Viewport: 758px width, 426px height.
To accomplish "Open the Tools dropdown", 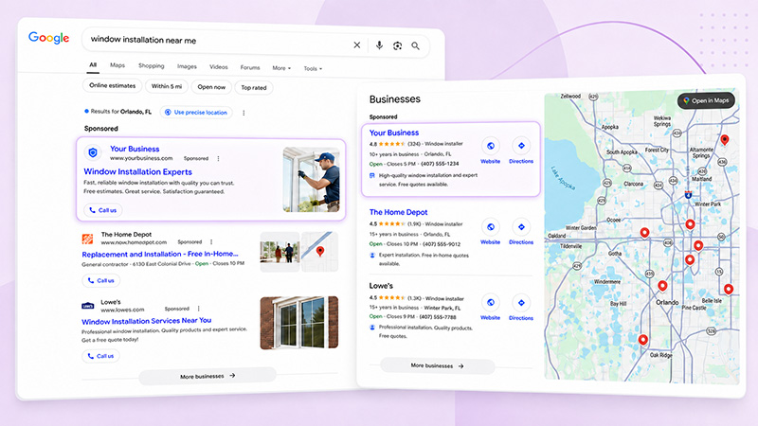I will 313,68.
